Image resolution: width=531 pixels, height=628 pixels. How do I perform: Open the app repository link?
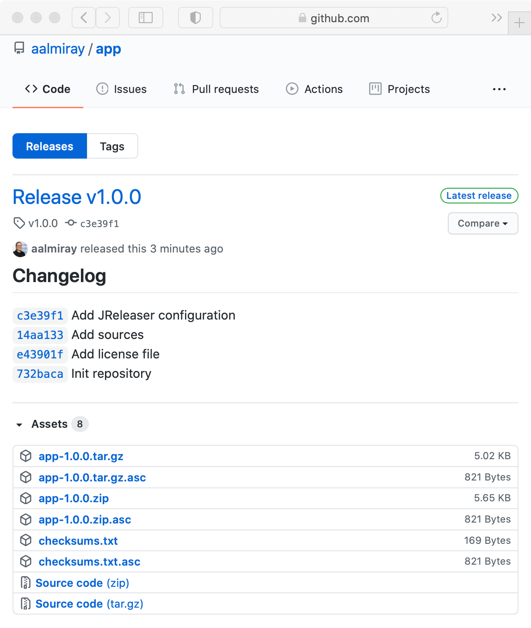[108, 49]
